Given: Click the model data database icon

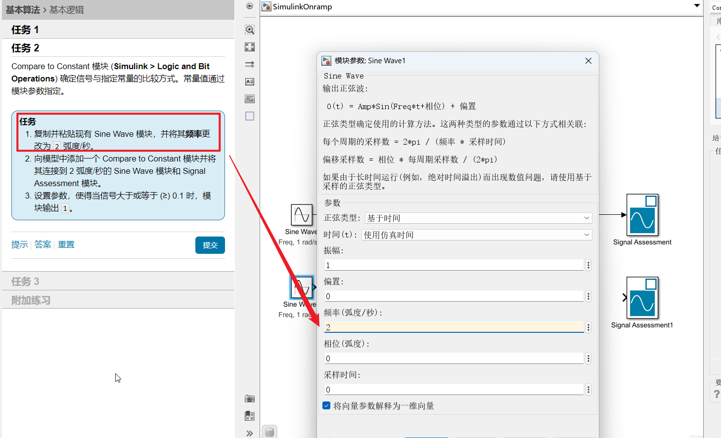Looking at the screenshot, I should (x=270, y=432).
